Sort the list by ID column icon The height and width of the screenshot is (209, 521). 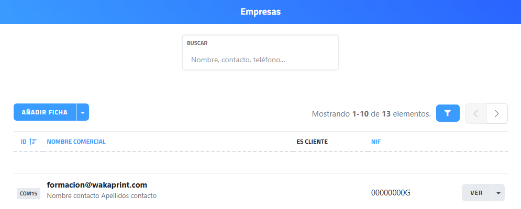pyautogui.click(x=33, y=142)
